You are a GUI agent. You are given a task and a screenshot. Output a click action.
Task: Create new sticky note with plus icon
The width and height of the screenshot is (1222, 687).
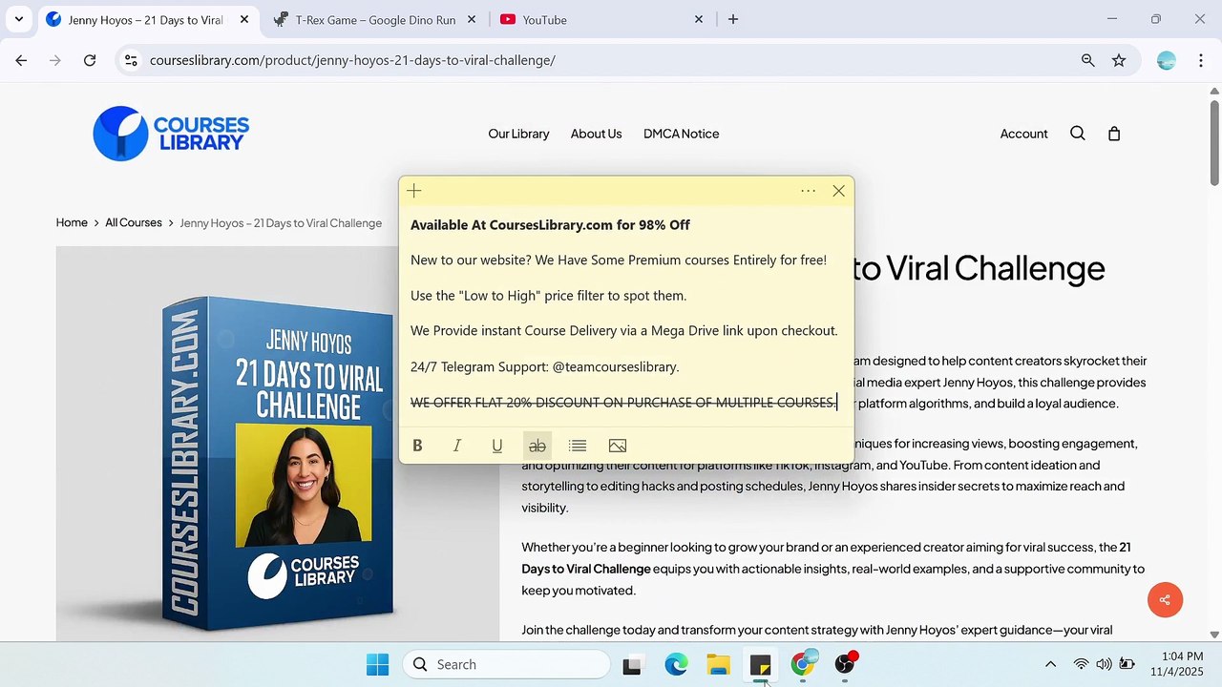[x=414, y=191]
